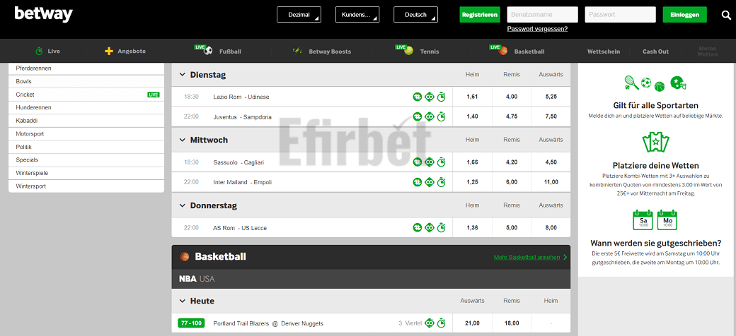Viewport: 736px width, 336px height.
Task: Select Winterspiele in the sports list
Action: click(86, 173)
